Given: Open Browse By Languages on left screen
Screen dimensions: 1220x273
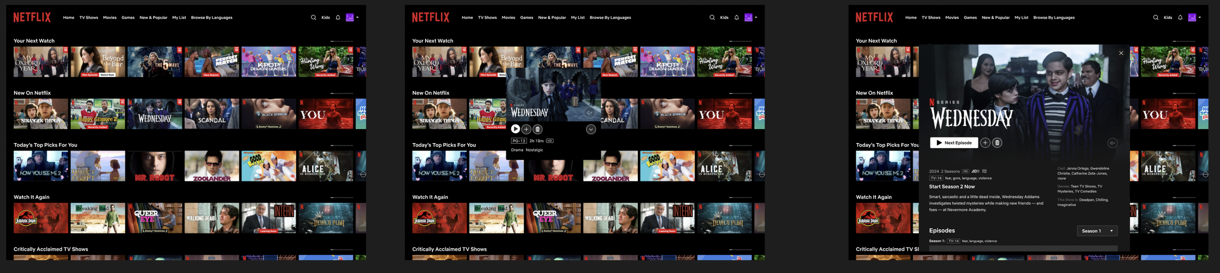Looking at the screenshot, I should click(x=212, y=18).
